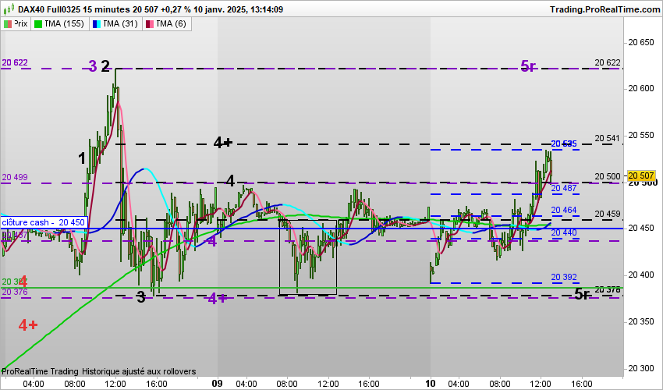
Task: Select the TMA (155) green legend item
Action: click(x=59, y=23)
